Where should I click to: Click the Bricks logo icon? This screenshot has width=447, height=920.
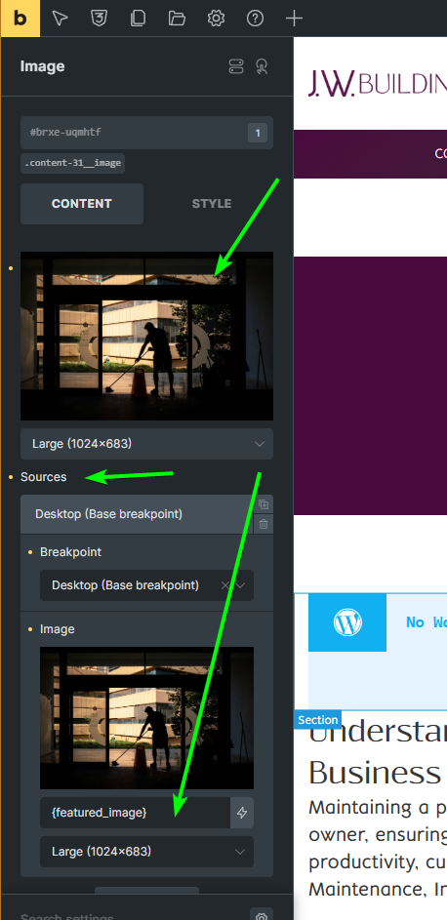pos(20,19)
